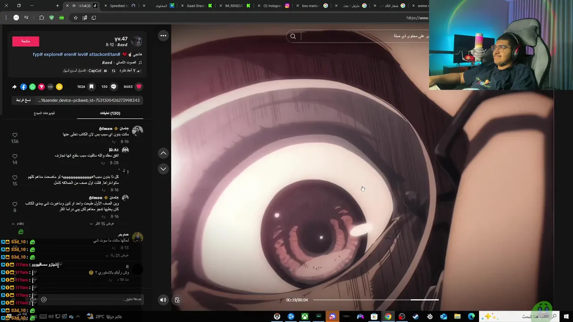Screen dimensions: 573x322
Task: Go to previous video up chevron
Action: [x=163, y=153]
